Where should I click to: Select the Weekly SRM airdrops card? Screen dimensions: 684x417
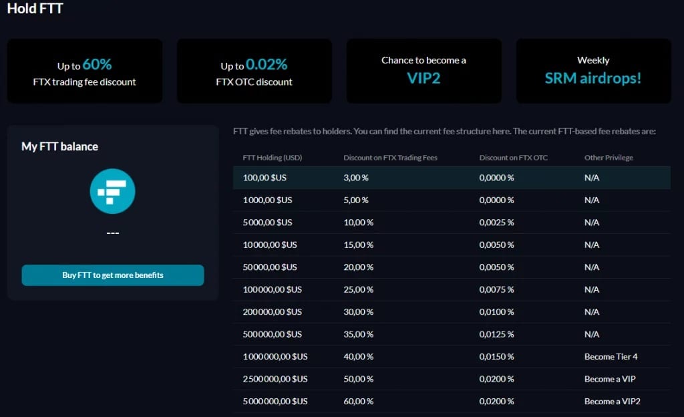[593, 71]
